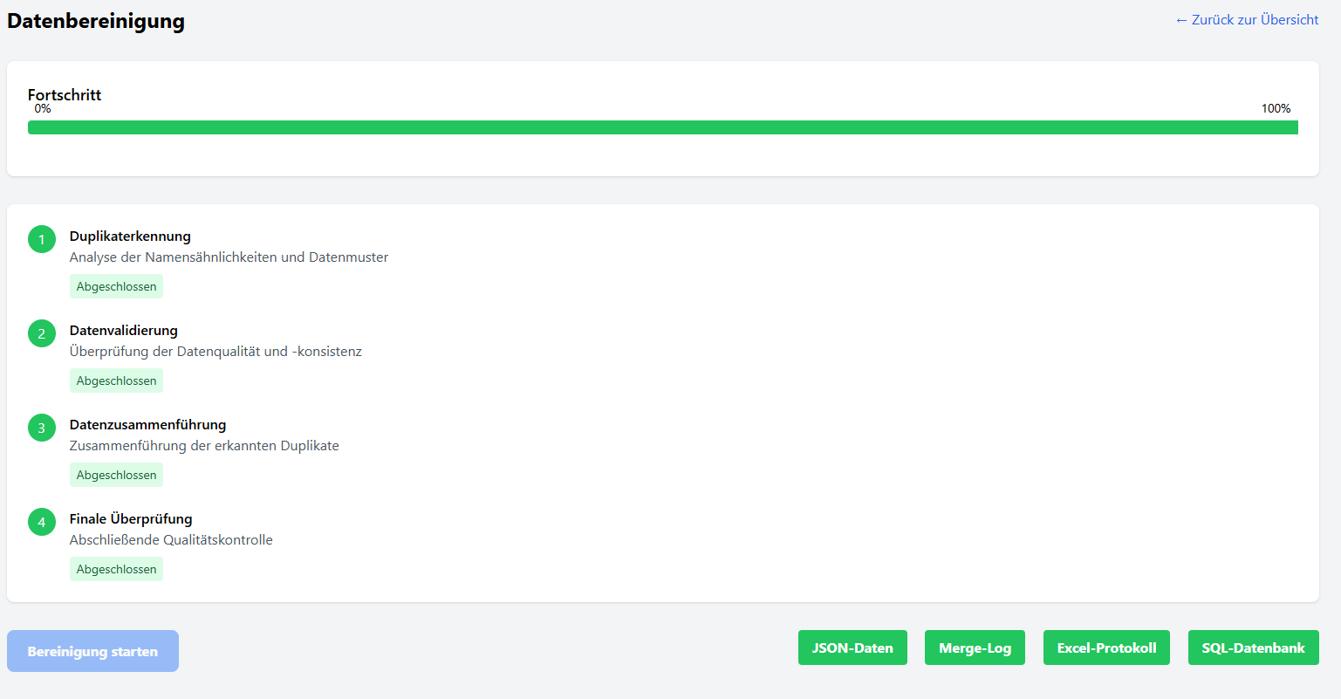Select the step 2 circle for Datenvalidierung
The width and height of the screenshot is (1341, 699).
[x=41, y=333]
